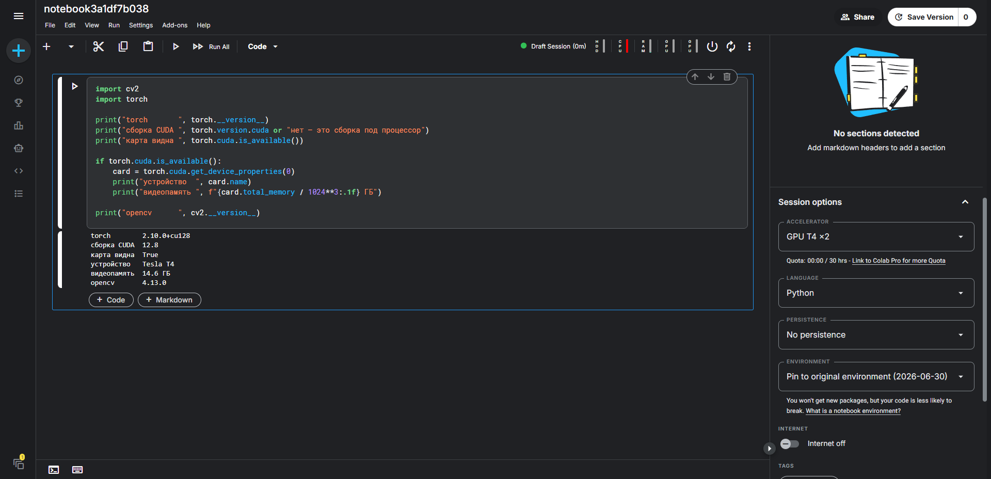
Task: Restart the session with refresh icon
Action: (x=731, y=46)
